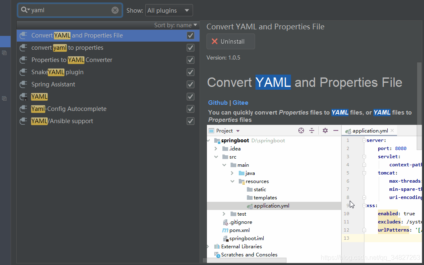Expand the .idea folder
Screen dimensions: 424x265
click(x=216, y=148)
